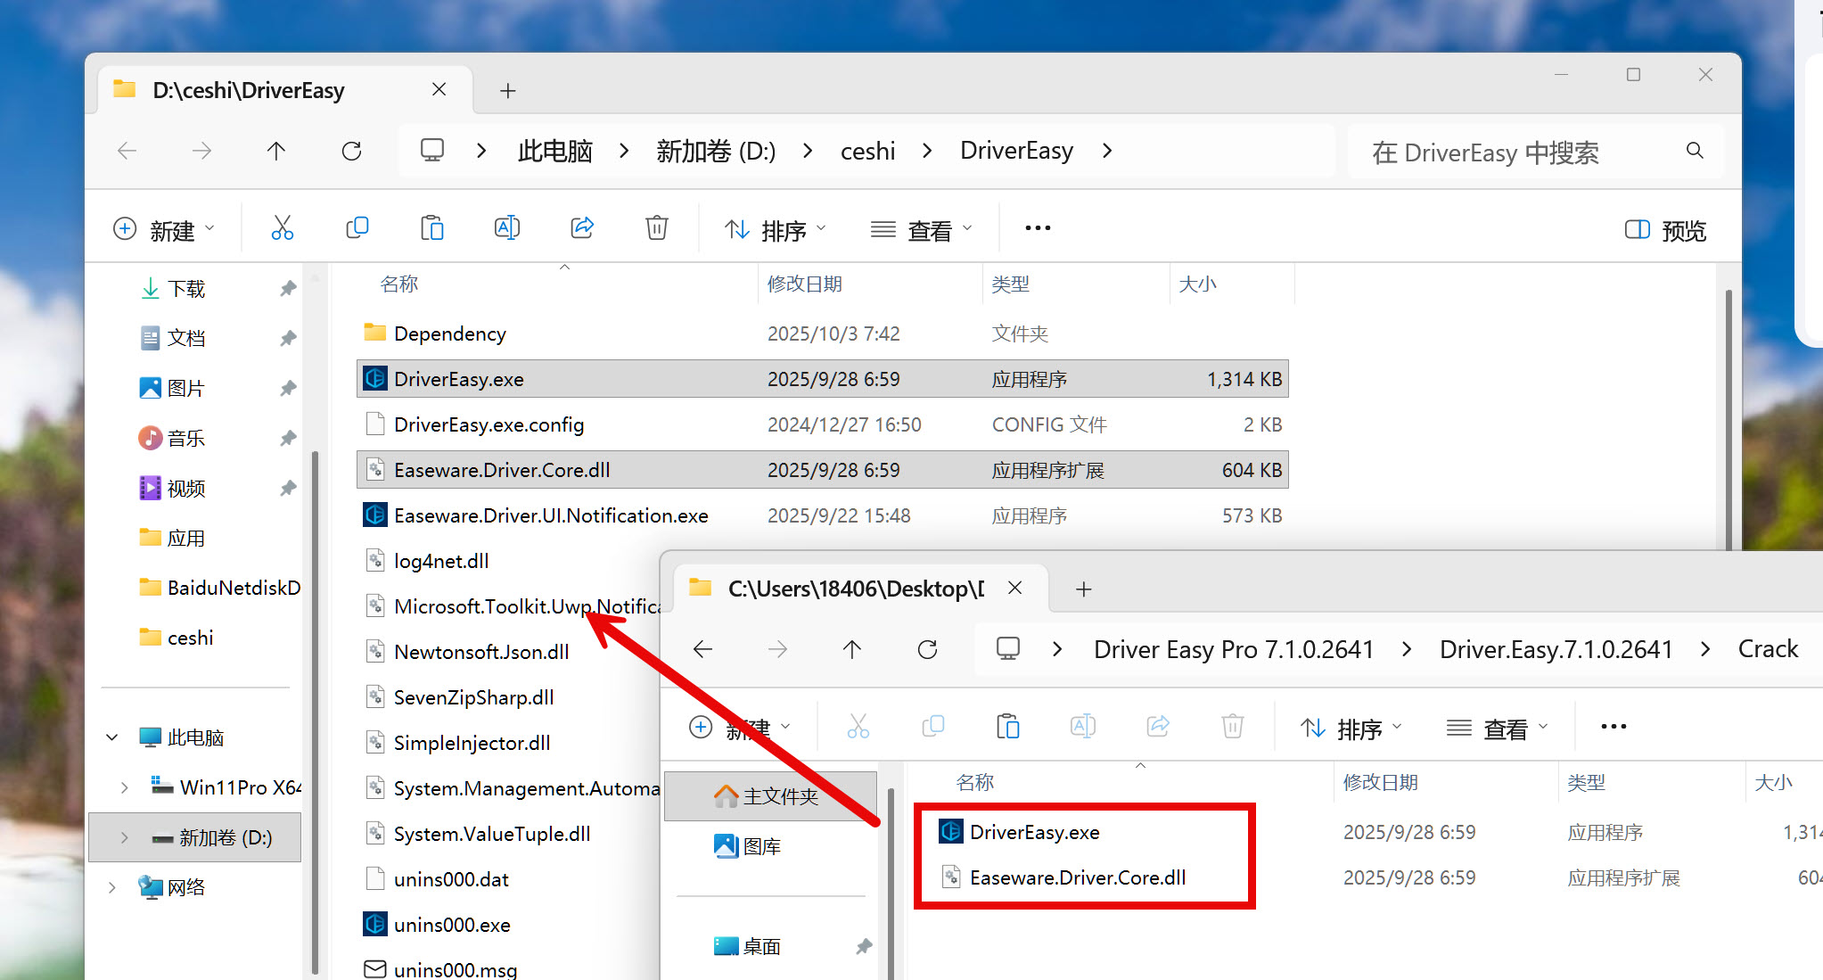Open the 排序 sort dropdown in DriverEasy window

[775, 230]
